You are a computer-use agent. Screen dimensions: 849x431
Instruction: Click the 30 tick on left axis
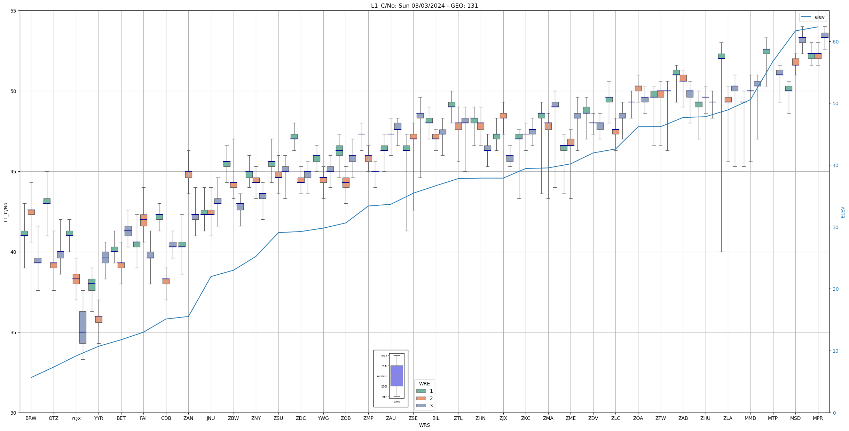14,413
